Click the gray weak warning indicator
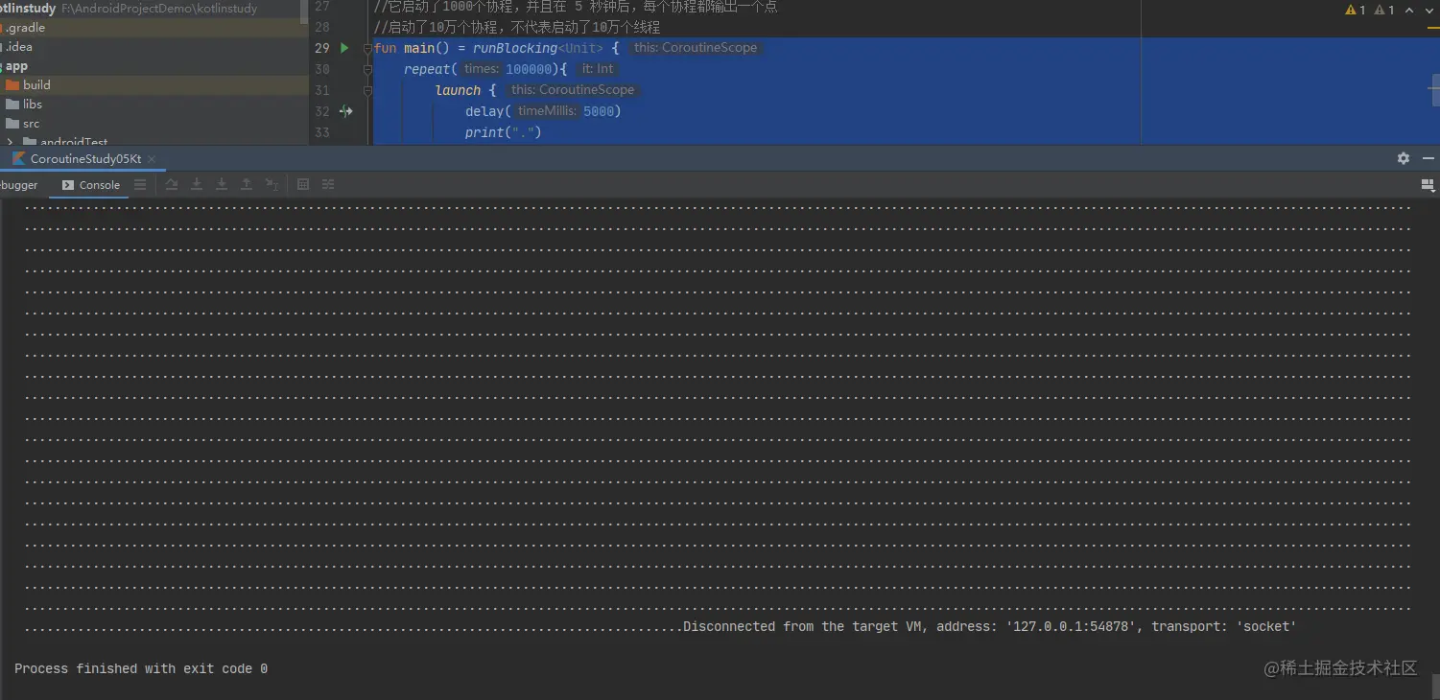This screenshot has width=1440, height=700. (1384, 10)
